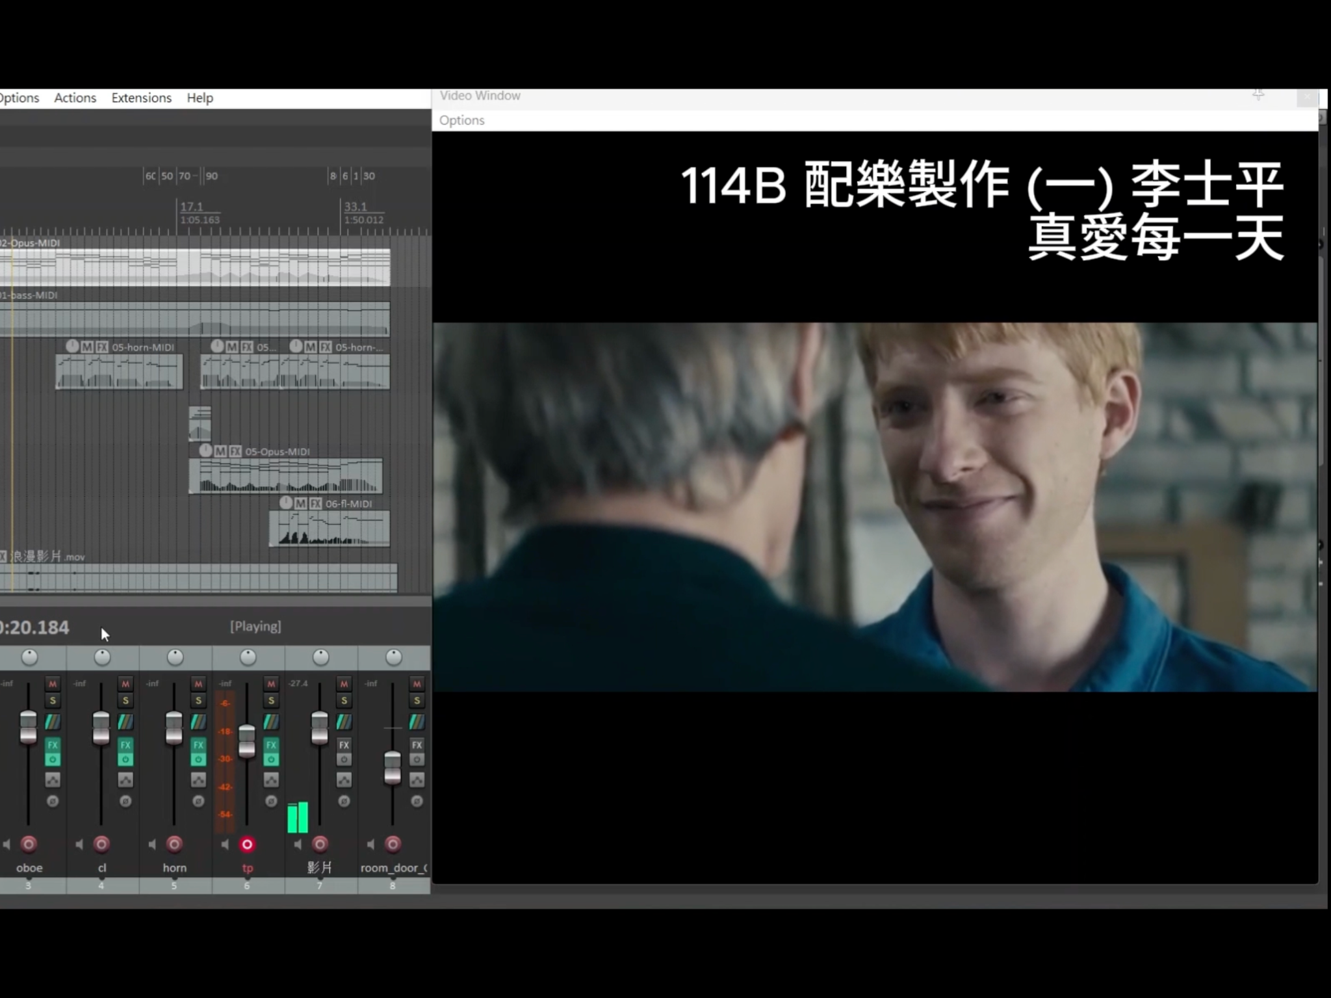
Task: Click the [Playing] transport status text
Action: click(255, 626)
